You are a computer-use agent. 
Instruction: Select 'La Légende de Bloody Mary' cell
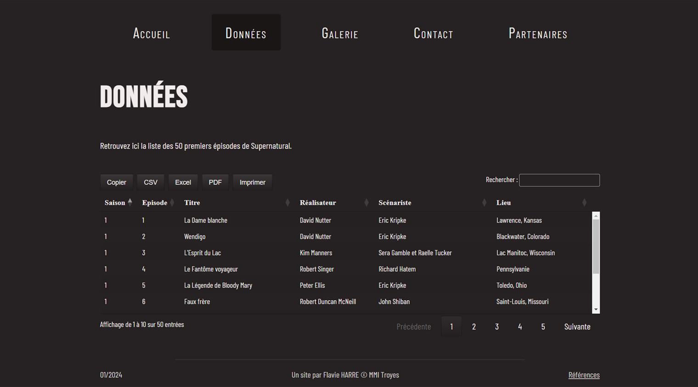pyautogui.click(x=218, y=285)
